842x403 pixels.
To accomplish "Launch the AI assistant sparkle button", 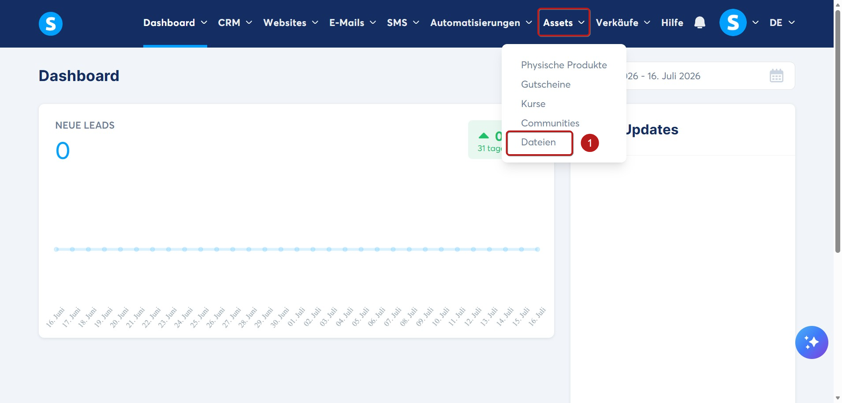I will tap(812, 342).
